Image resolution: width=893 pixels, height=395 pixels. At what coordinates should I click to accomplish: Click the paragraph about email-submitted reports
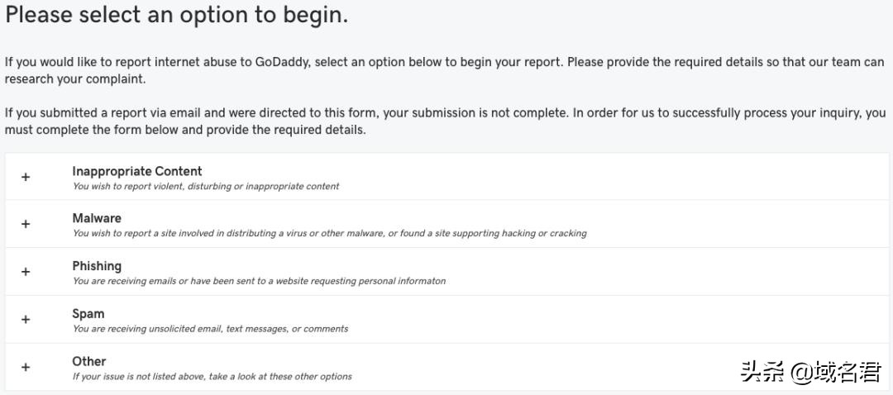[x=444, y=121]
